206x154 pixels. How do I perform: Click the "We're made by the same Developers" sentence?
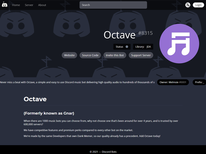pyautogui.click(x=92, y=136)
